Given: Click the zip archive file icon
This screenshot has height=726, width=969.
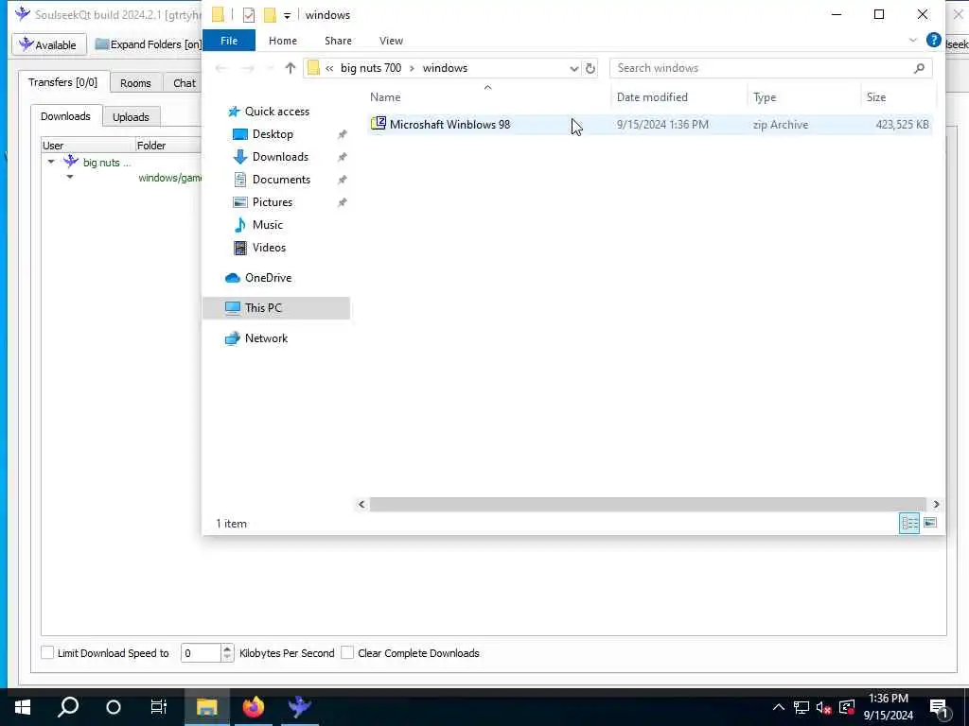Looking at the screenshot, I should coord(379,124).
